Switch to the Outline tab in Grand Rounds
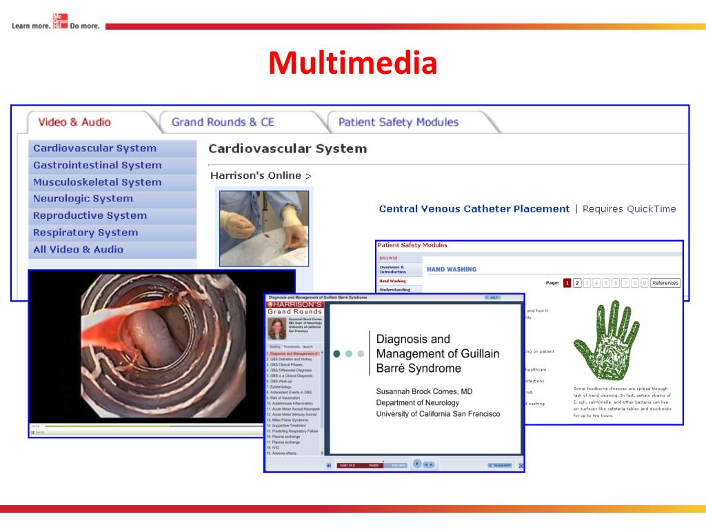The height and width of the screenshot is (530, 706). [274, 346]
